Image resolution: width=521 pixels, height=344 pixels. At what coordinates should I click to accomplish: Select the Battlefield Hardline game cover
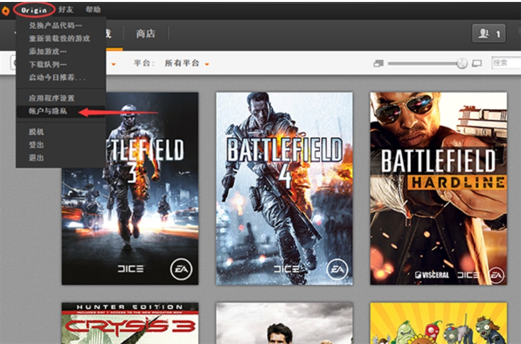[439, 188]
